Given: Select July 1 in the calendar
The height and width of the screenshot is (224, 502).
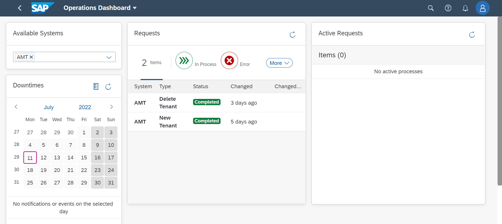Looking at the screenshot, I should (84, 132).
